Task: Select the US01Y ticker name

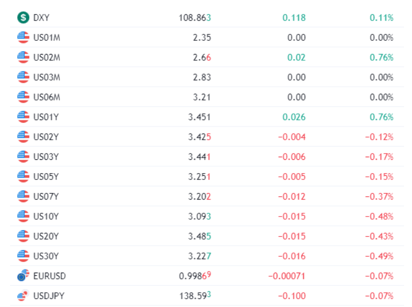Action: (x=46, y=117)
